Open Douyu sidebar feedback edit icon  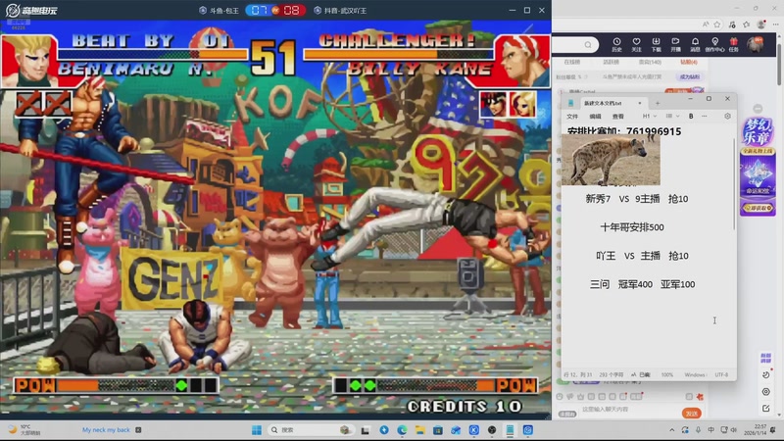[766, 409]
